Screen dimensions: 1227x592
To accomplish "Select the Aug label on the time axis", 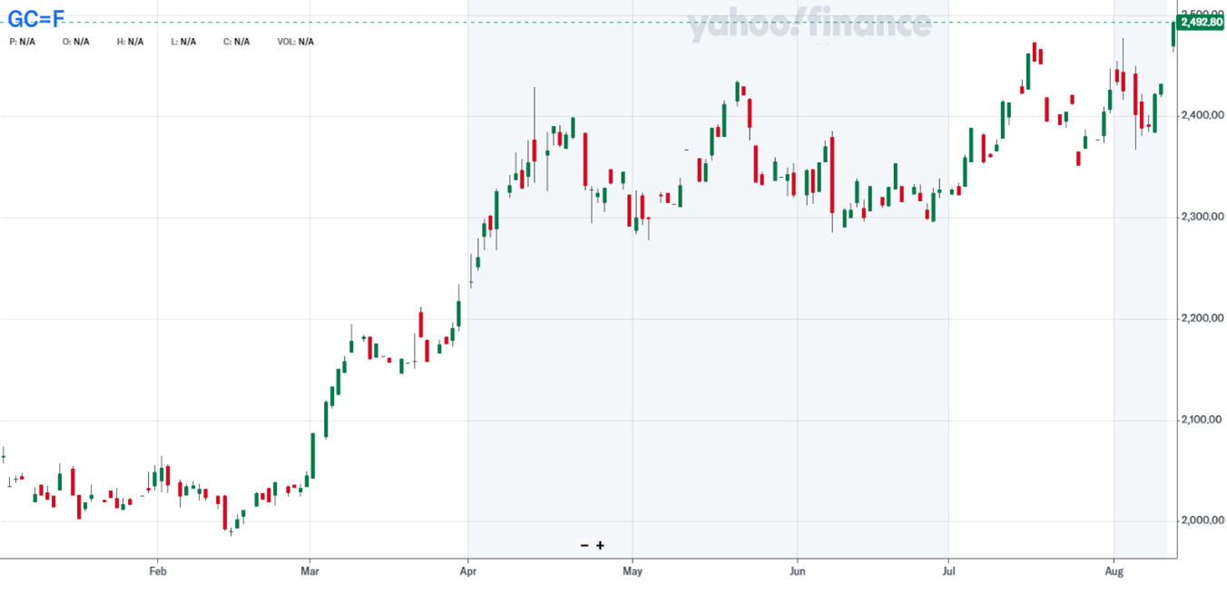I will (1114, 572).
